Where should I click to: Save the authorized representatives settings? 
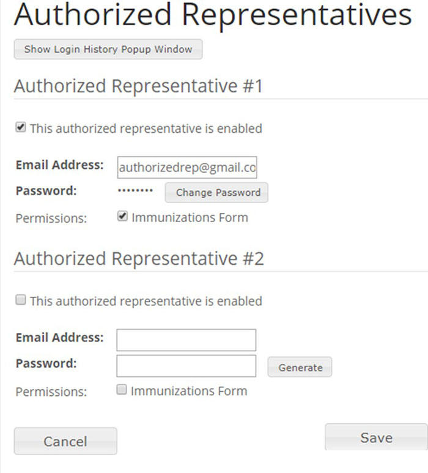coord(376,438)
